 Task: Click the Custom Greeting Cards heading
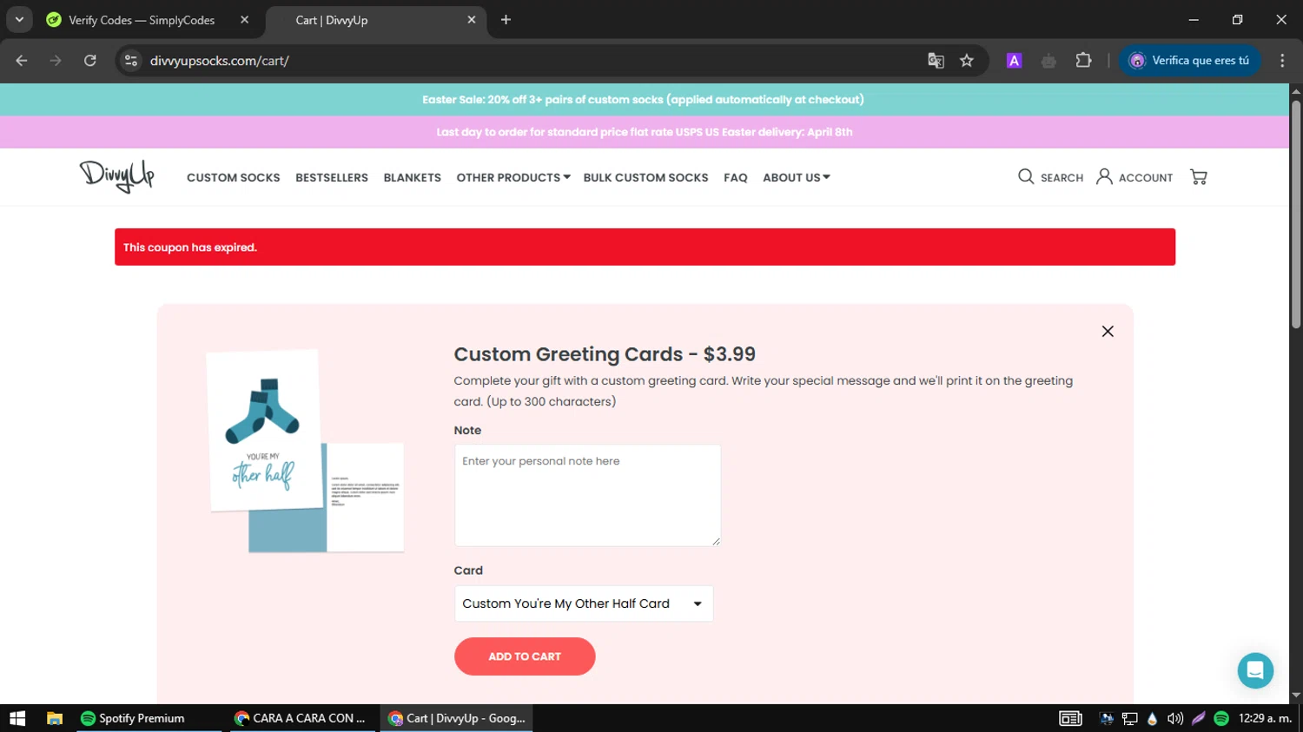click(x=605, y=354)
